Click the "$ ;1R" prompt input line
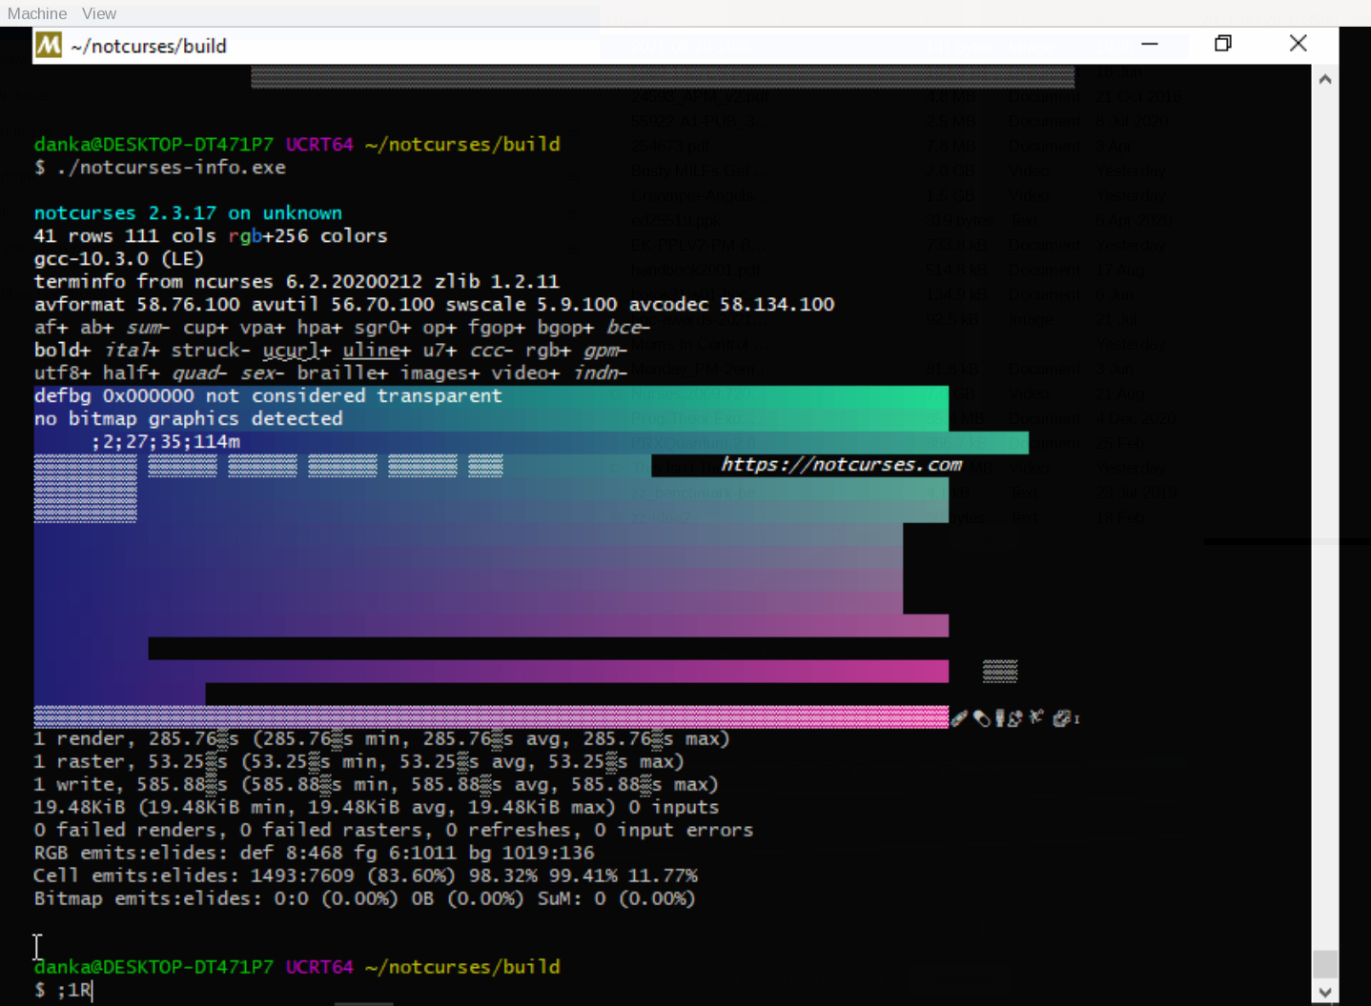1371x1006 pixels. (64, 991)
